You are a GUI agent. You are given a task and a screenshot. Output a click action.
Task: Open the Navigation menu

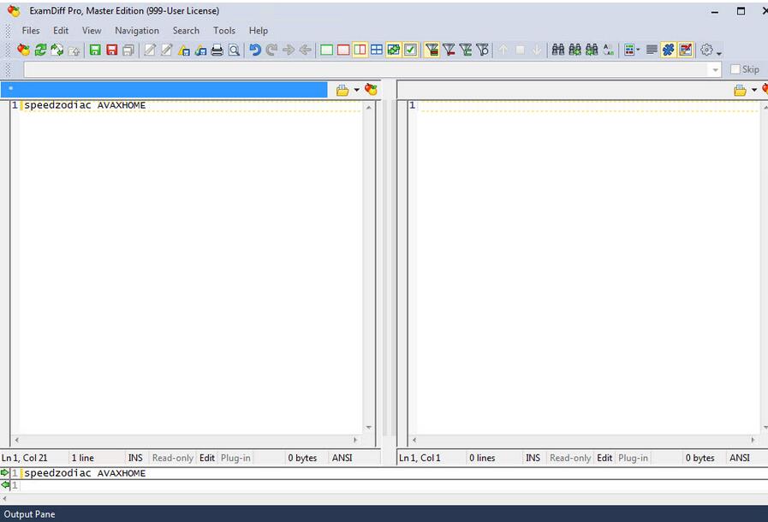tap(137, 30)
